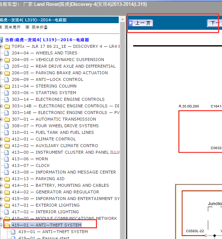Collapse the 419-01 Anti-Theft System folder

click(1, 225)
